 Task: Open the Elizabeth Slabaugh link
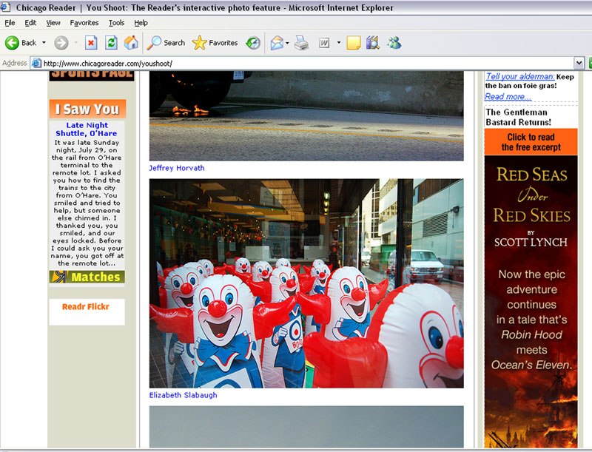tap(183, 395)
